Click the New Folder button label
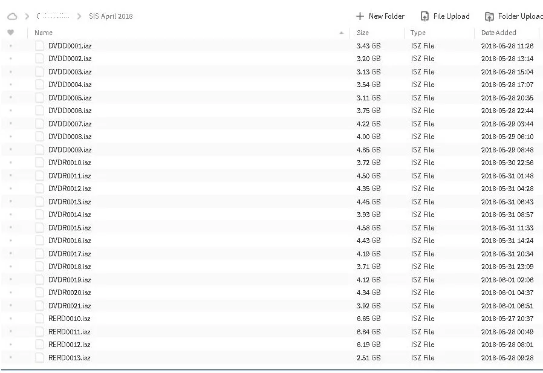543x373 pixels. click(386, 16)
